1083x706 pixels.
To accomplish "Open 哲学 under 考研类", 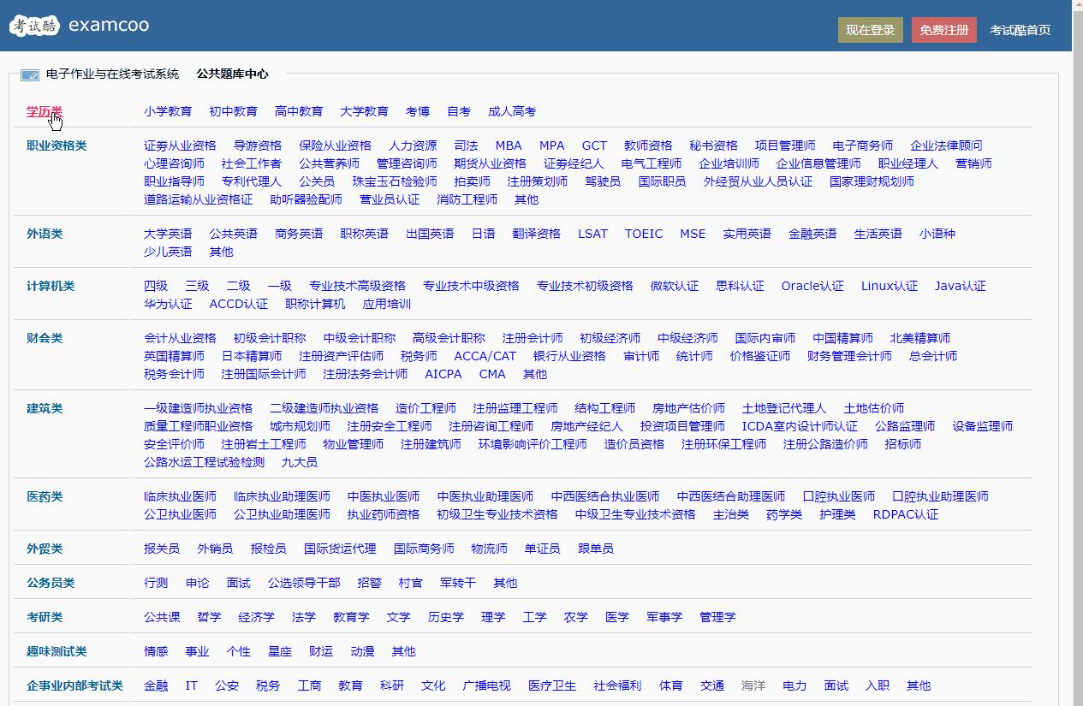I will [208, 617].
